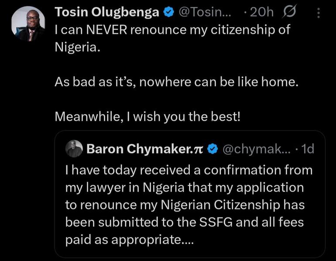
Task: Click 'Meanwhile, I wish you the best!' text
Action: coord(147,117)
